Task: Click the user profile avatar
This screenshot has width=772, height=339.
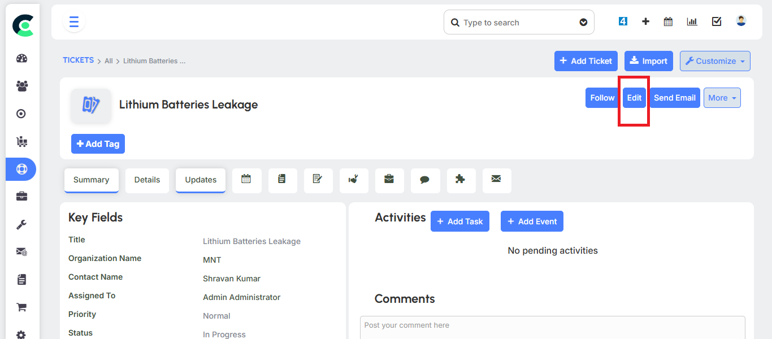Action: 741,21
